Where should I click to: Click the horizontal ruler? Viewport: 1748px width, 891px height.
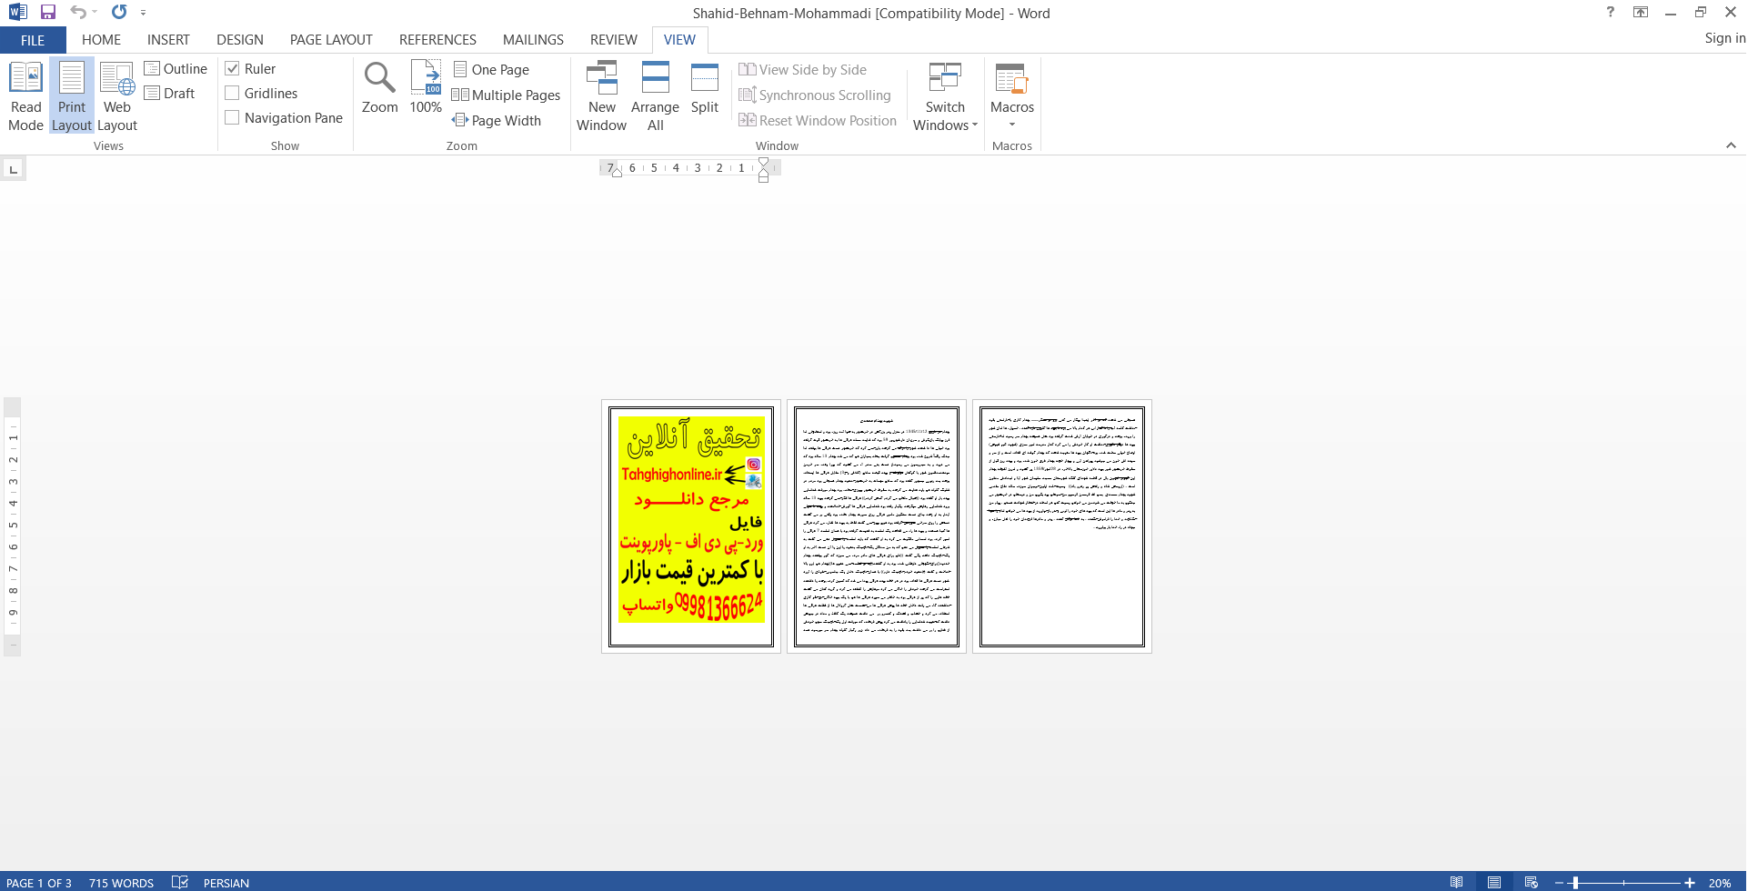tap(689, 168)
